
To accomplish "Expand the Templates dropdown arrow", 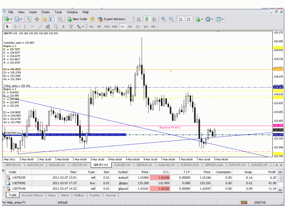I will click(222, 19).
